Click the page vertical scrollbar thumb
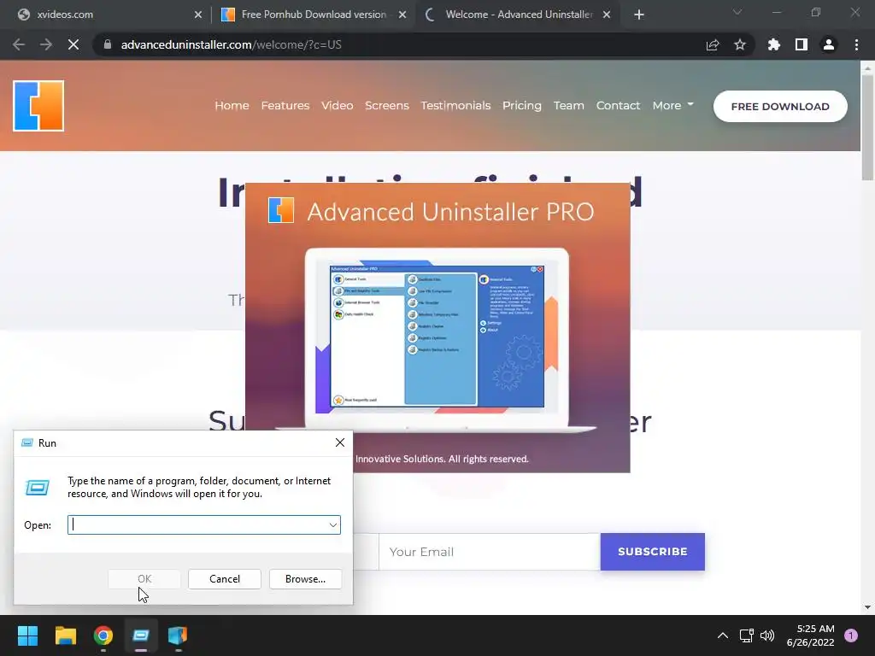The width and height of the screenshot is (875, 656). (x=867, y=128)
